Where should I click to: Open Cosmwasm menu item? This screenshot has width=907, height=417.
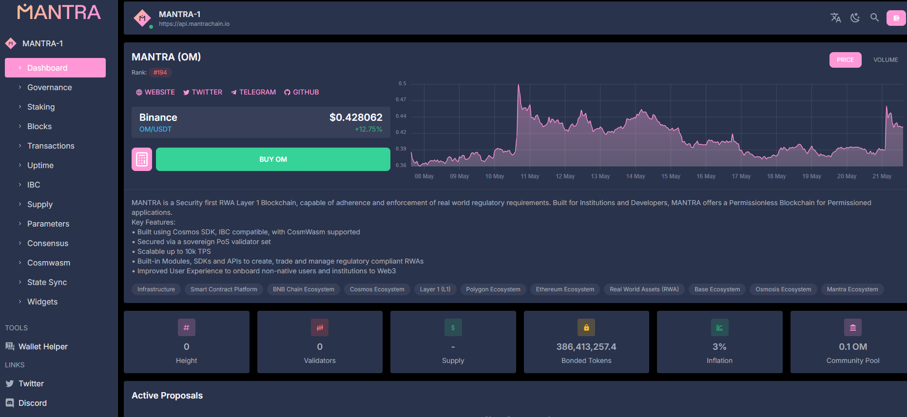[55, 263]
